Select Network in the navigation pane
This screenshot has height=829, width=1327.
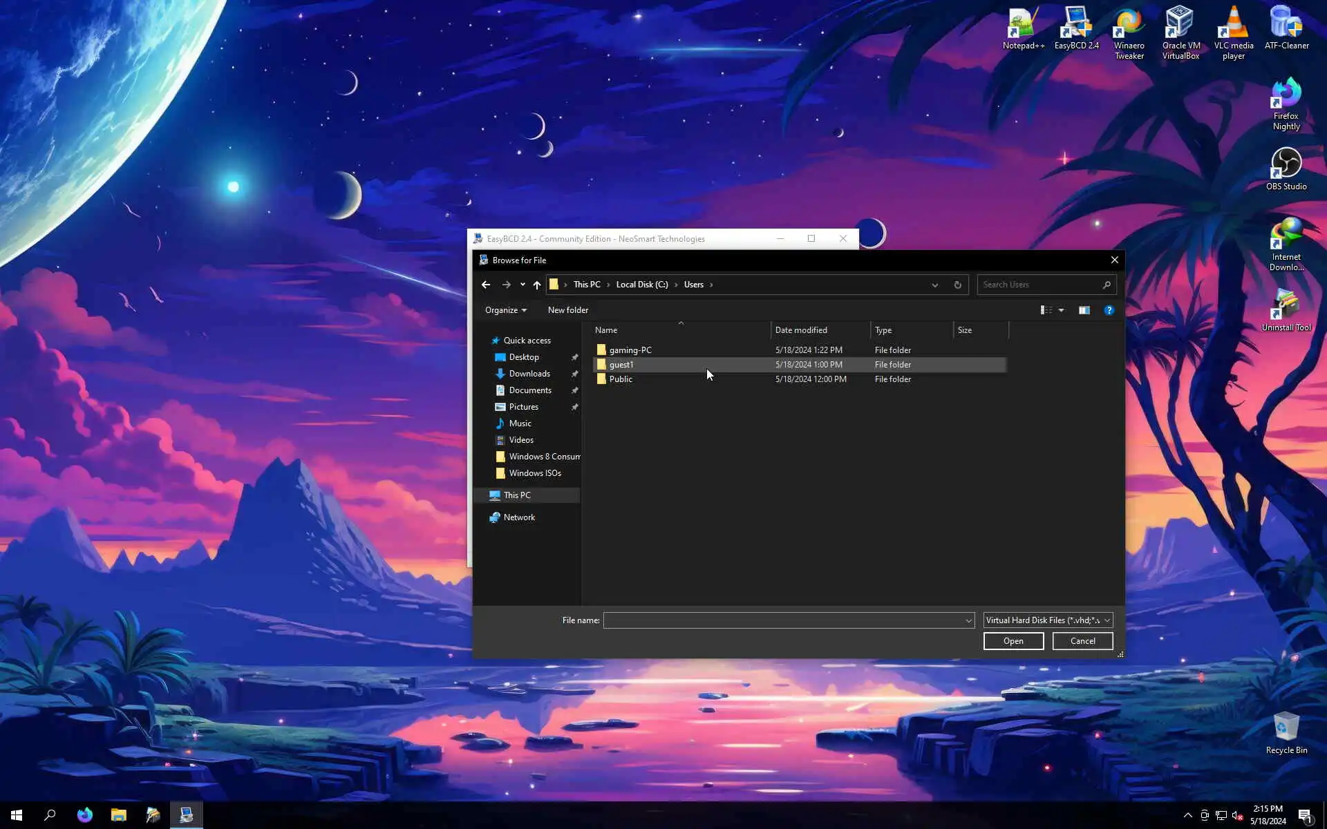(518, 517)
